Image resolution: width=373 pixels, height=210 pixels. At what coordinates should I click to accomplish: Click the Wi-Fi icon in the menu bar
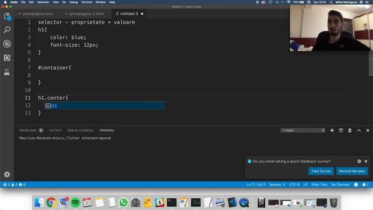(288, 2)
